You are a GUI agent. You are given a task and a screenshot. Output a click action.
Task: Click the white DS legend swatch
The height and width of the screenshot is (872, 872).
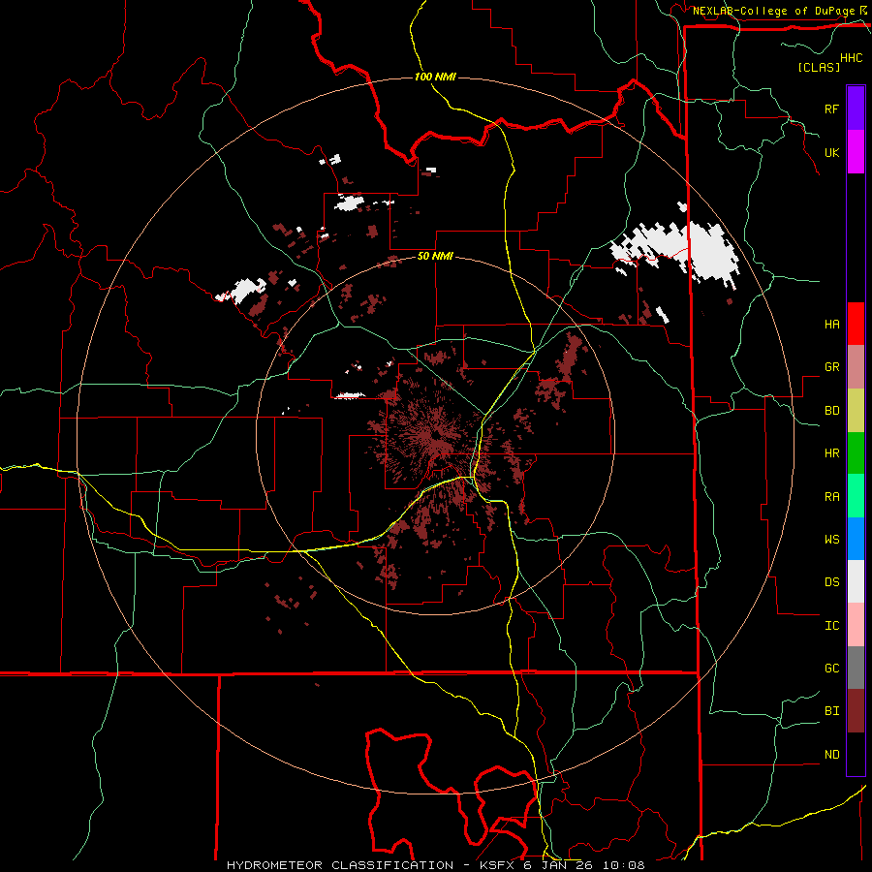pos(856,581)
